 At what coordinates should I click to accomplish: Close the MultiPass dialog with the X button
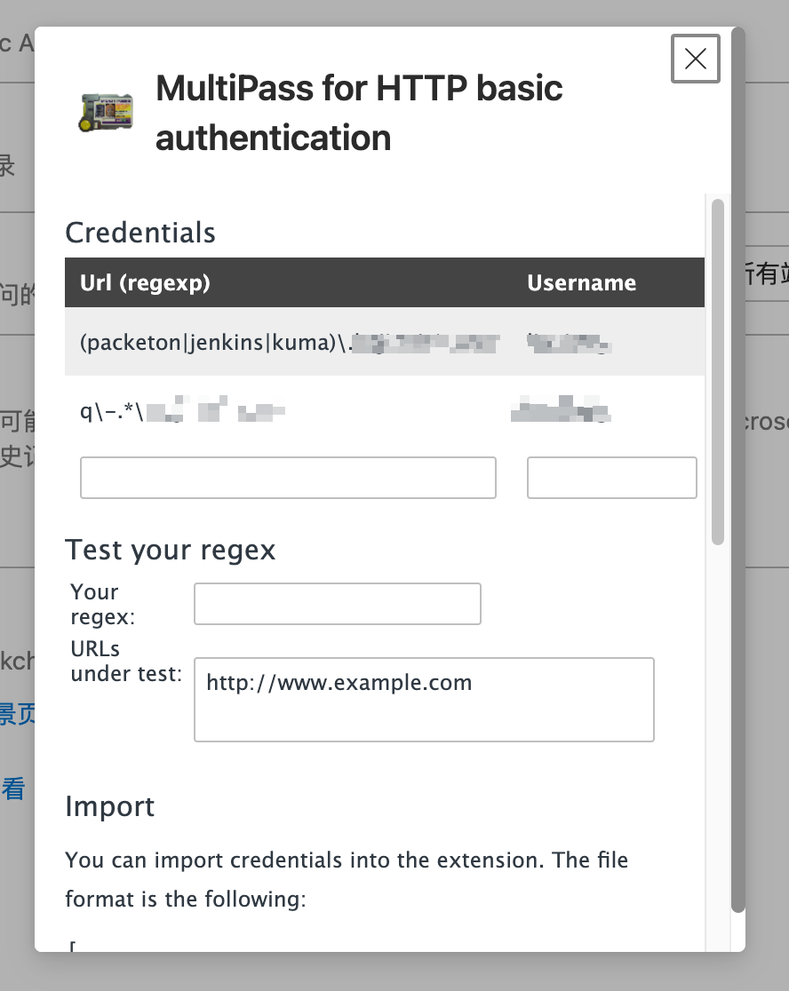click(x=695, y=59)
